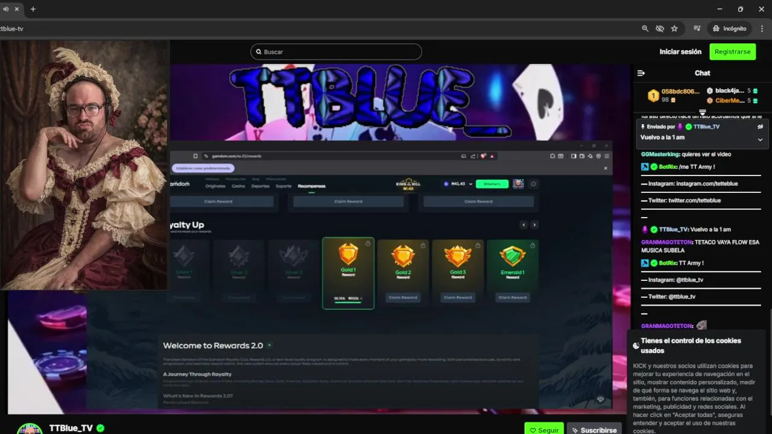Click the zoom magnifier icon in the address bar
This screenshot has height=434, width=772.
(x=645, y=28)
